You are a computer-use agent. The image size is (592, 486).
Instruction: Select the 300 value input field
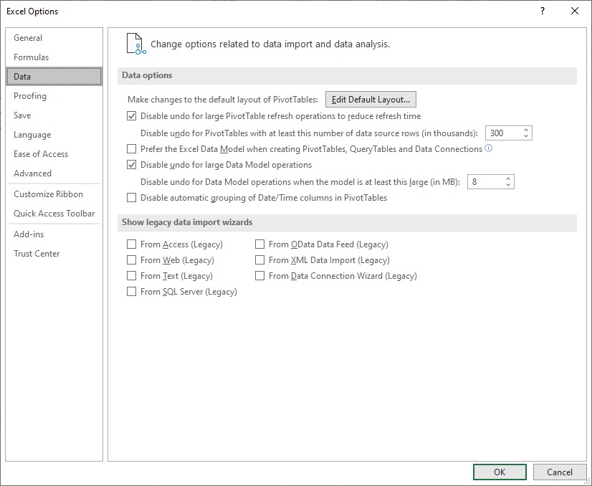click(x=505, y=133)
